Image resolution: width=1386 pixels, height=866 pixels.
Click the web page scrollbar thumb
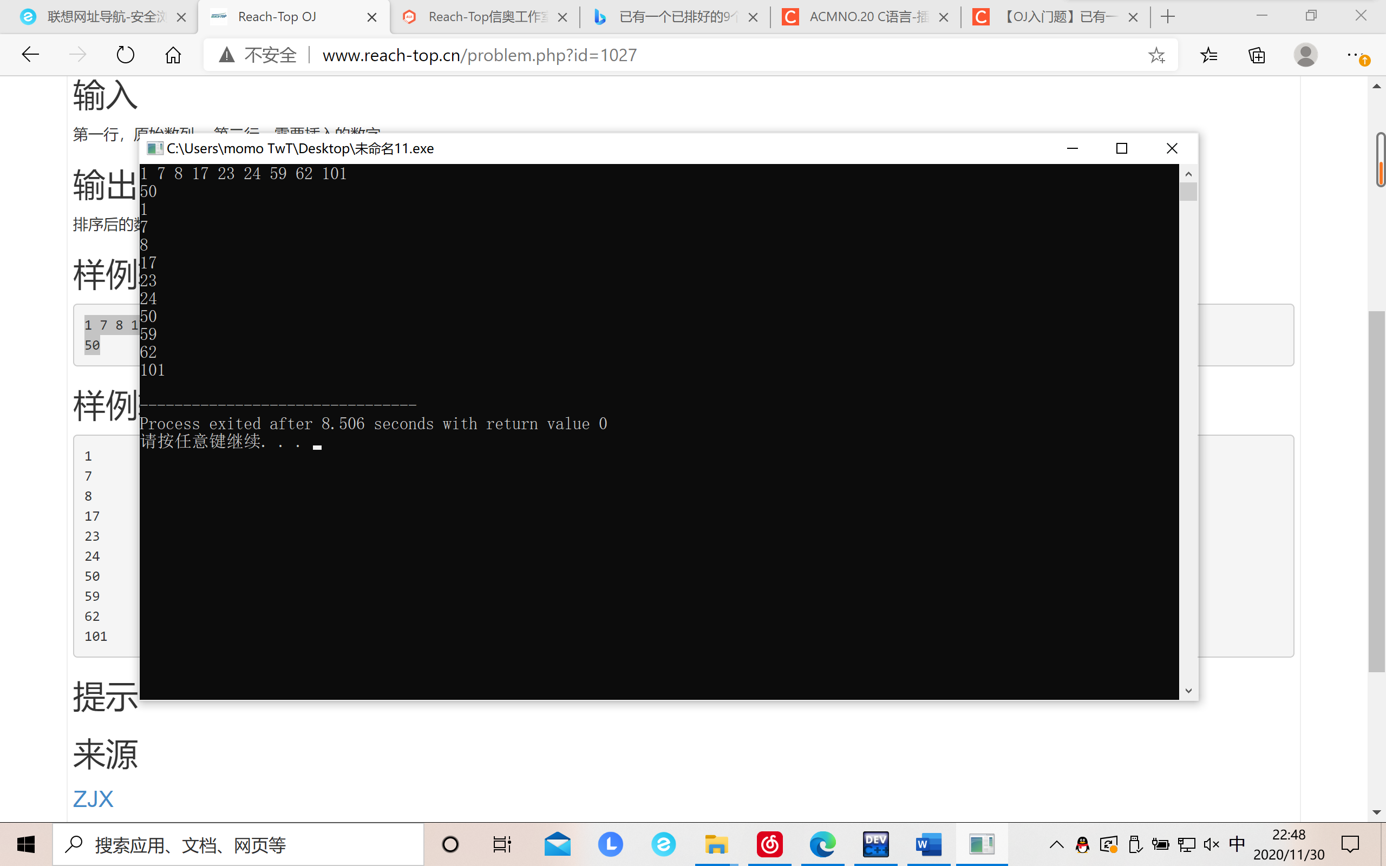click(x=1377, y=491)
